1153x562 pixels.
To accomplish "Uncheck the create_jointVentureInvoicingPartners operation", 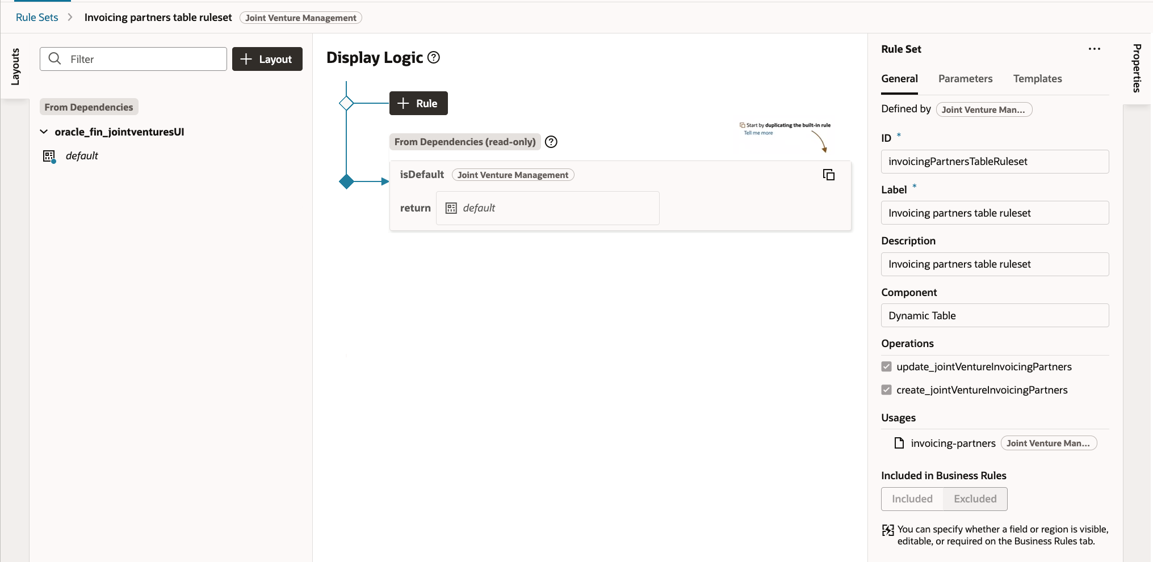I will (x=886, y=390).
